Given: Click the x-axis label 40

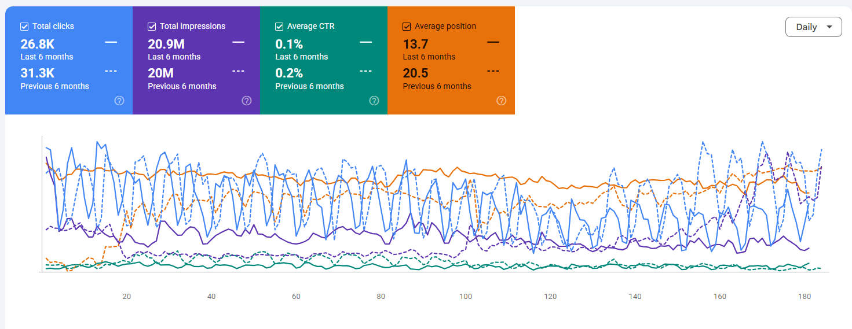Looking at the screenshot, I should (x=211, y=297).
